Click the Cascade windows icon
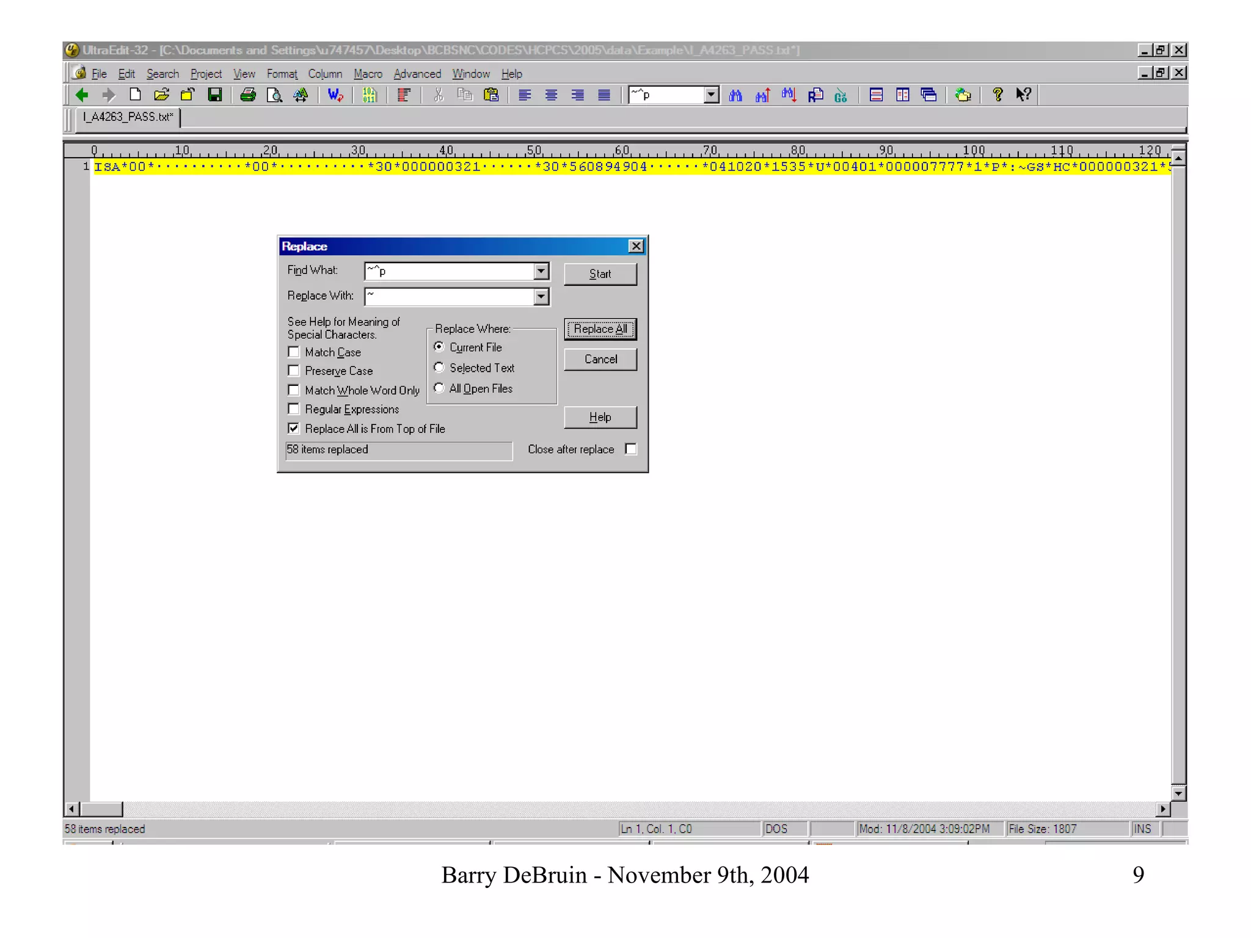1251x938 pixels. (929, 95)
